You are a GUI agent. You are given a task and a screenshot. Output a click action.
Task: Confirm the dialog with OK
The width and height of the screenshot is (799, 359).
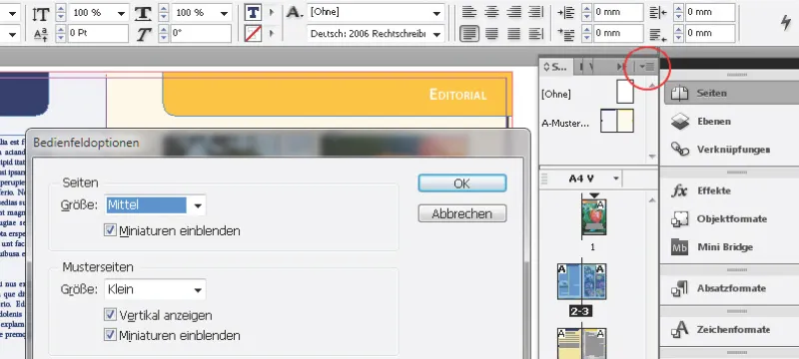(x=462, y=183)
